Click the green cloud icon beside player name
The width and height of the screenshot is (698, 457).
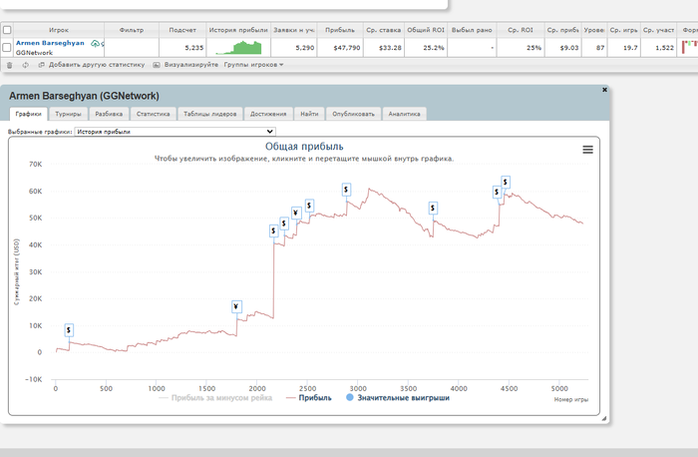tap(94, 44)
